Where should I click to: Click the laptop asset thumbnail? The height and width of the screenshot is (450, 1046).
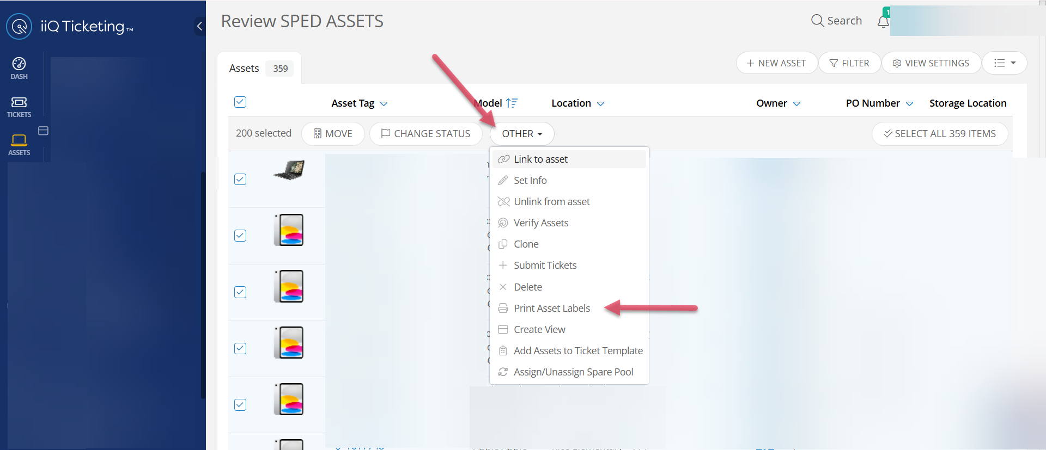(x=289, y=170)
